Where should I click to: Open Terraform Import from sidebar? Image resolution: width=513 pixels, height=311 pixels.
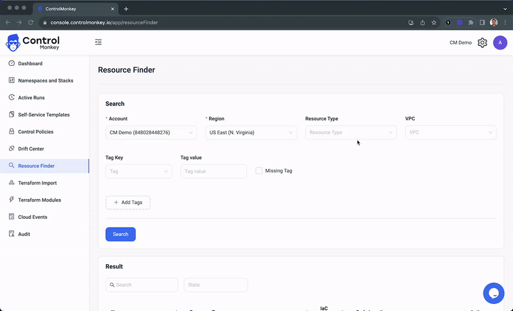(37, 183)
